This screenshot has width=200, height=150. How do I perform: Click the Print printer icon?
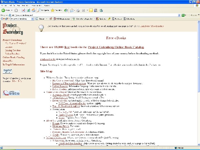coord(78,10)
